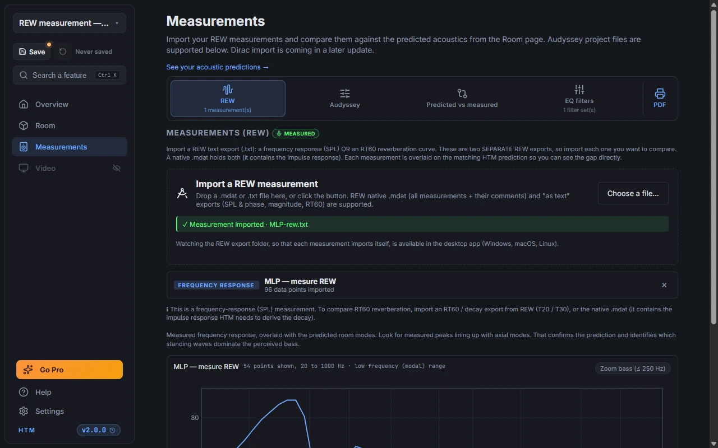Click the page vertical scrollbar
718x448 pixels.
point(714,168)
